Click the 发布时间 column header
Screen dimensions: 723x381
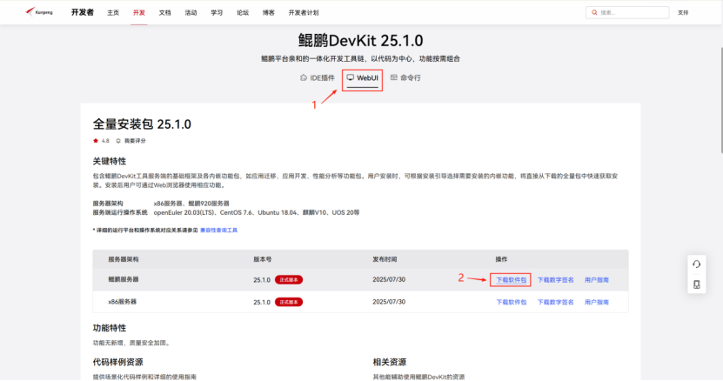pyautogui.click(x=385, y=259)
